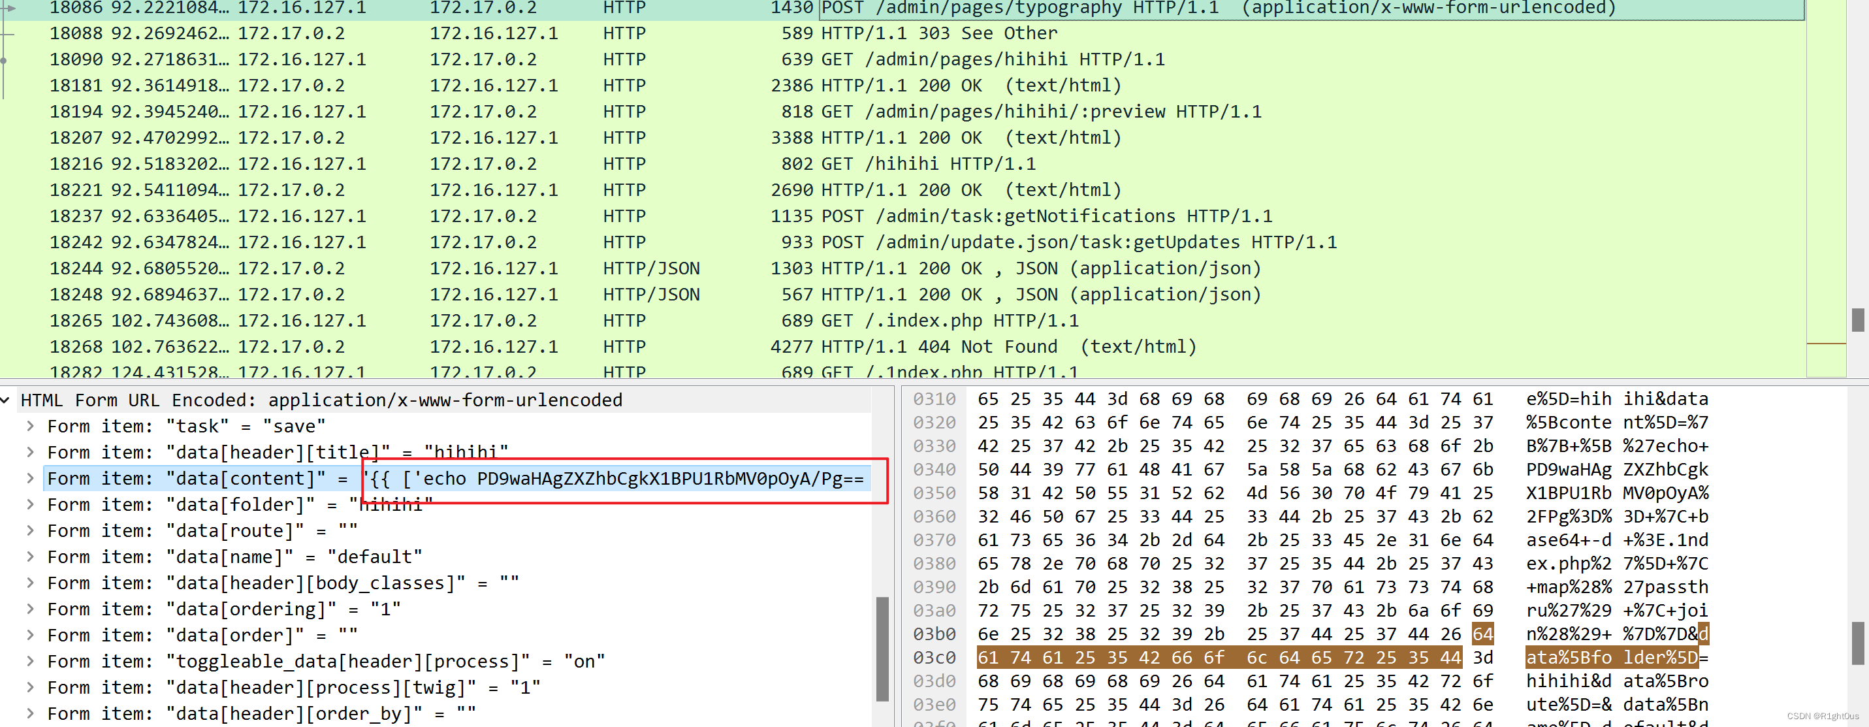Expand form item data[order]
The image size is (1869, 727).
31,635
